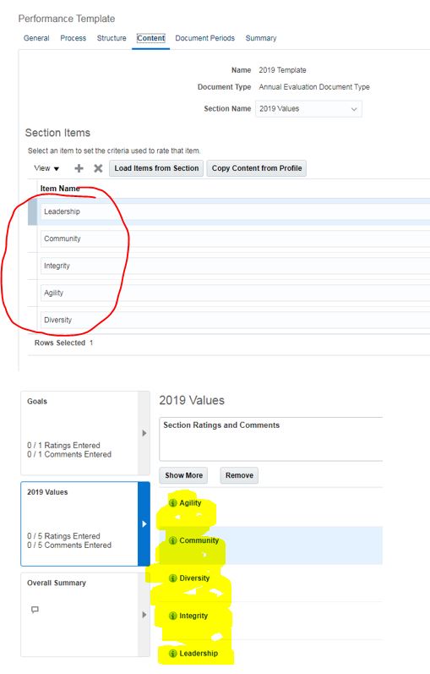This screenshot has width=430, height=674.
Task: Click the Leadership value item
Action: [x=199, y=654]
